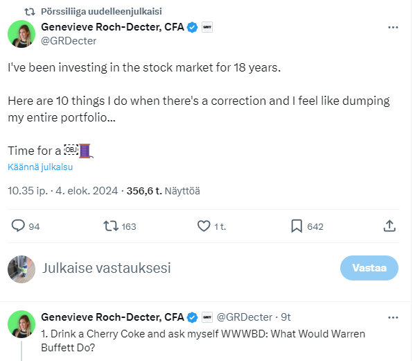Click your own avatar beside the reply box
Viewport: 413px width, 361px height.
(x=21, y=269)
